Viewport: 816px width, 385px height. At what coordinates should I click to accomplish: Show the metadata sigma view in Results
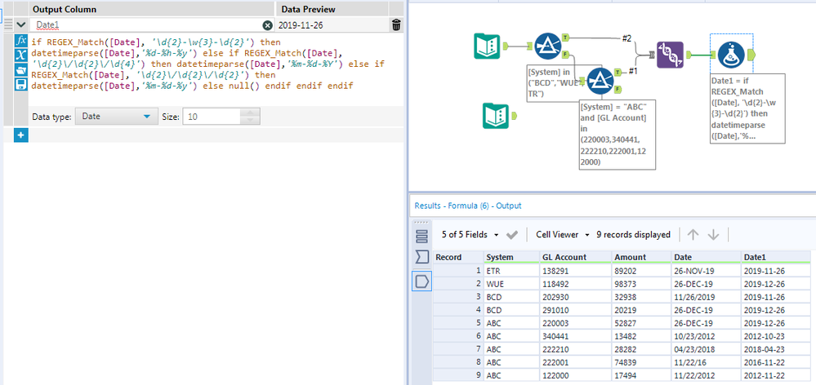pyautogui.click(x=422, y=258)
